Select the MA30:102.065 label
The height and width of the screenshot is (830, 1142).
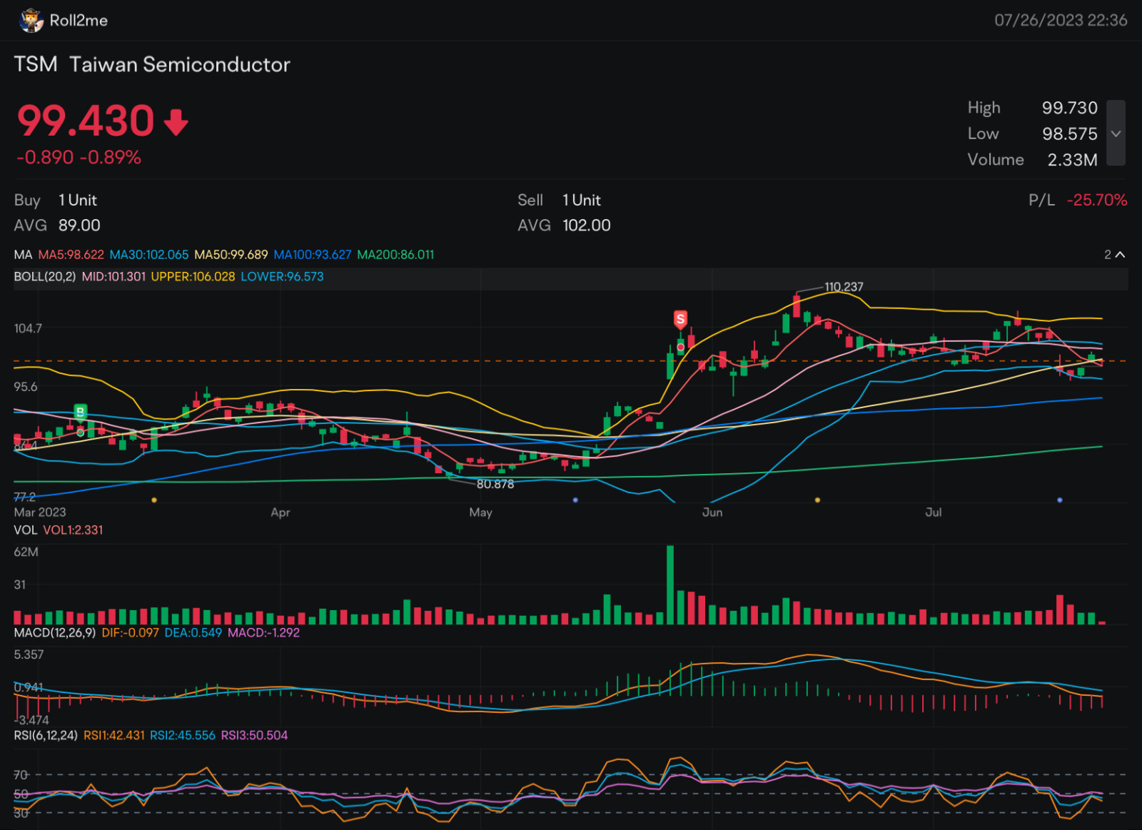[x=149, y=255]
